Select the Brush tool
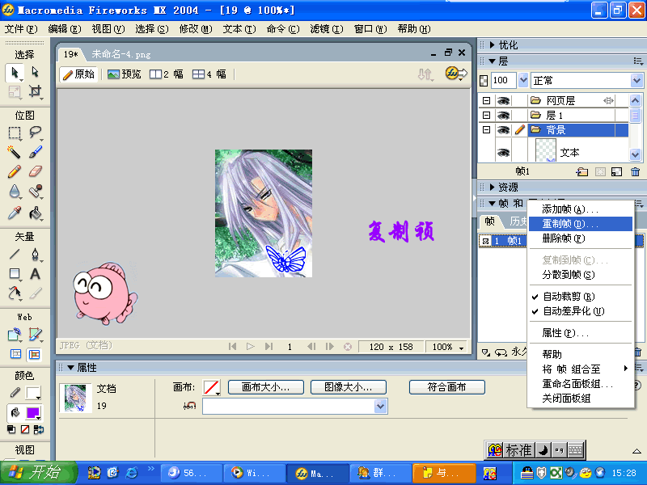 pyautogui.click(x=35, y=152)
